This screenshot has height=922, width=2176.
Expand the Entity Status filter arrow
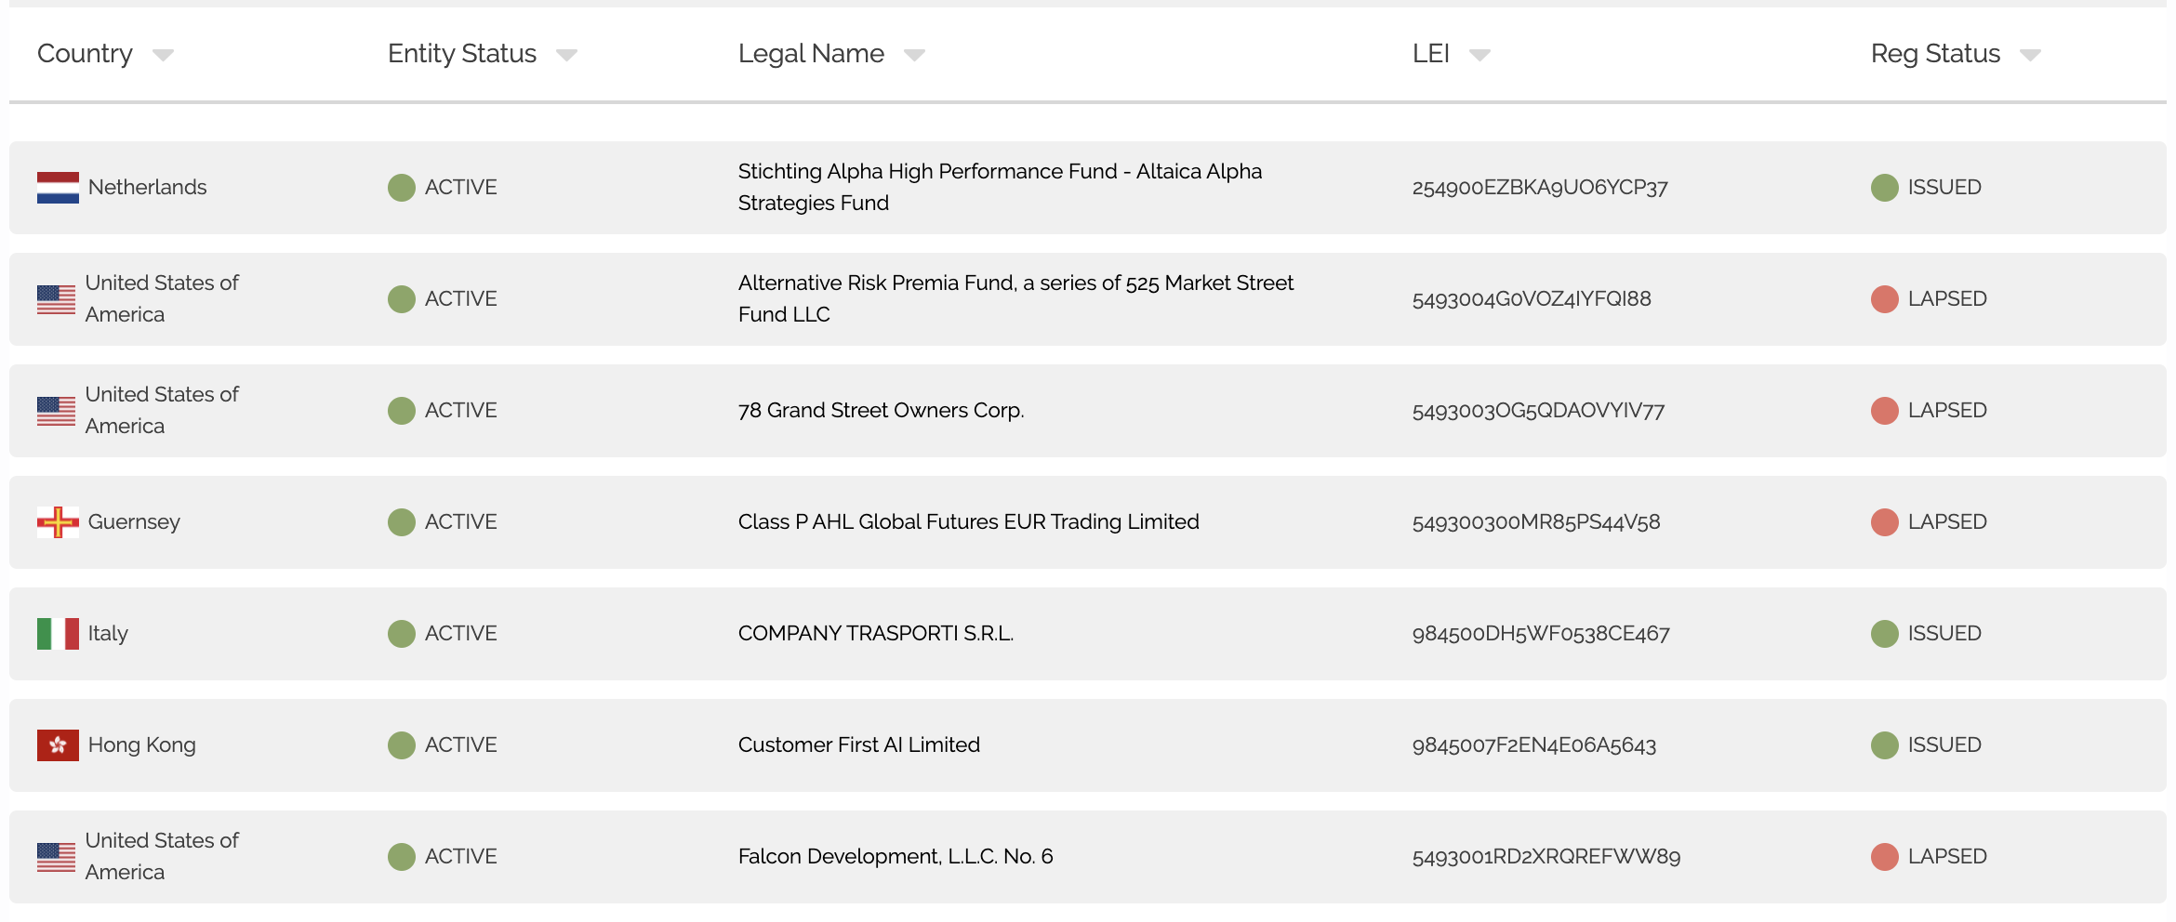(566, 56)
